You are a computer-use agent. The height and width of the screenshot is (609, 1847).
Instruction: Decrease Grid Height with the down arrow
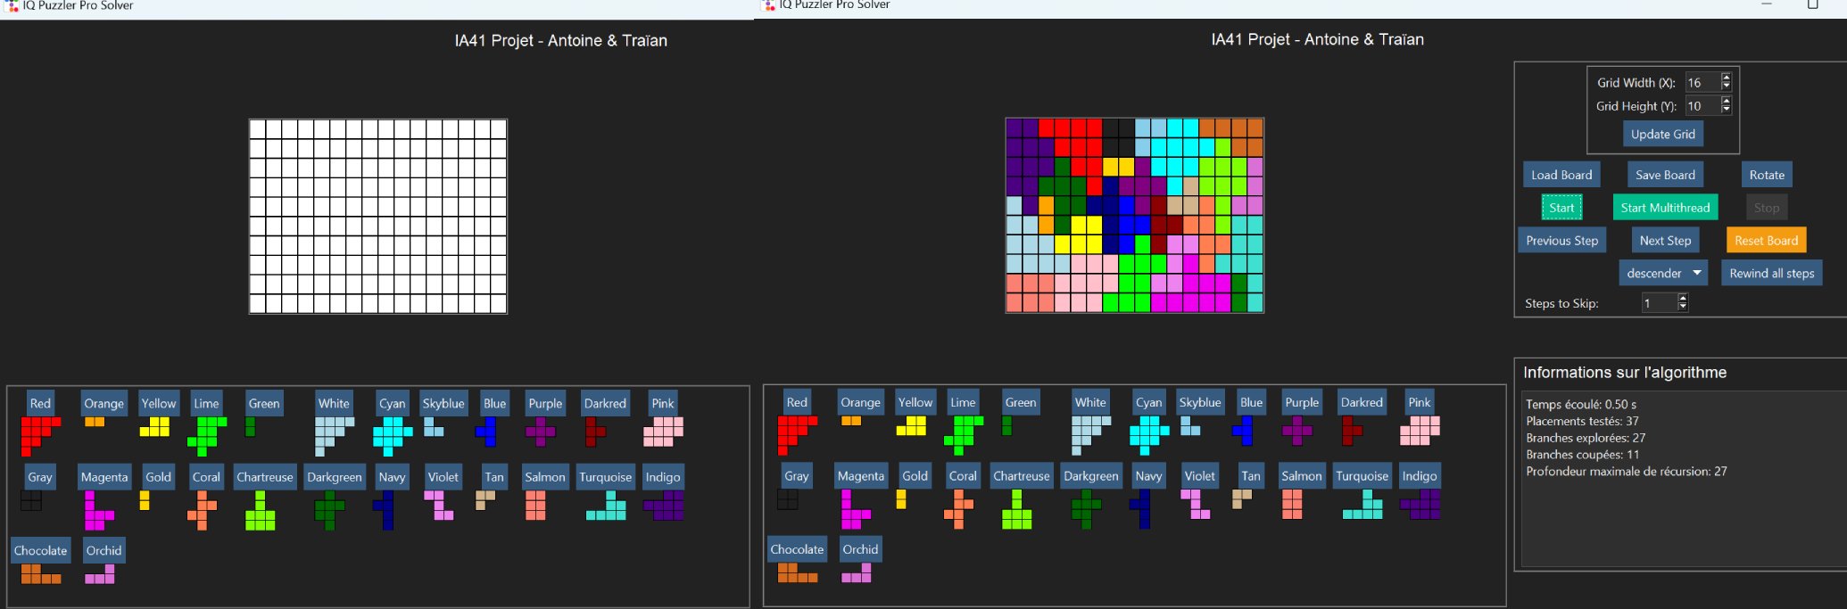click(1726, 111)
